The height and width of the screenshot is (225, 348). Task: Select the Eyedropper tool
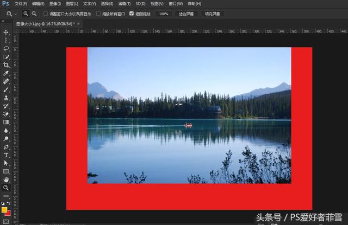pos(6,73)
